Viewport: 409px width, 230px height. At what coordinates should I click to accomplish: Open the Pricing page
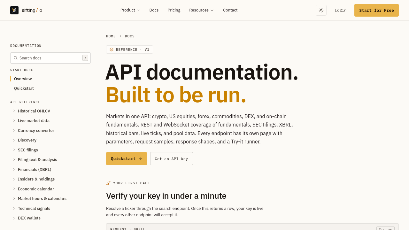tap(174, 10)
